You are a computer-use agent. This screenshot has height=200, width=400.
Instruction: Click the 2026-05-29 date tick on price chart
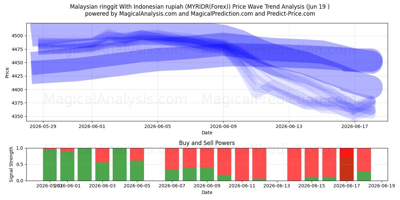pyautogui.click(x=43, y=126)
